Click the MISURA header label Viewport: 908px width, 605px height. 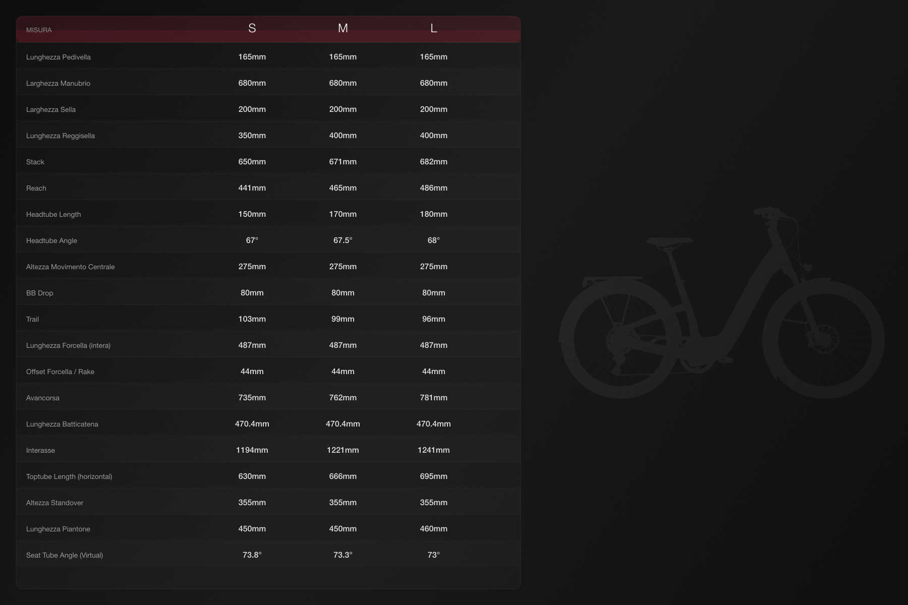(39, 30)
